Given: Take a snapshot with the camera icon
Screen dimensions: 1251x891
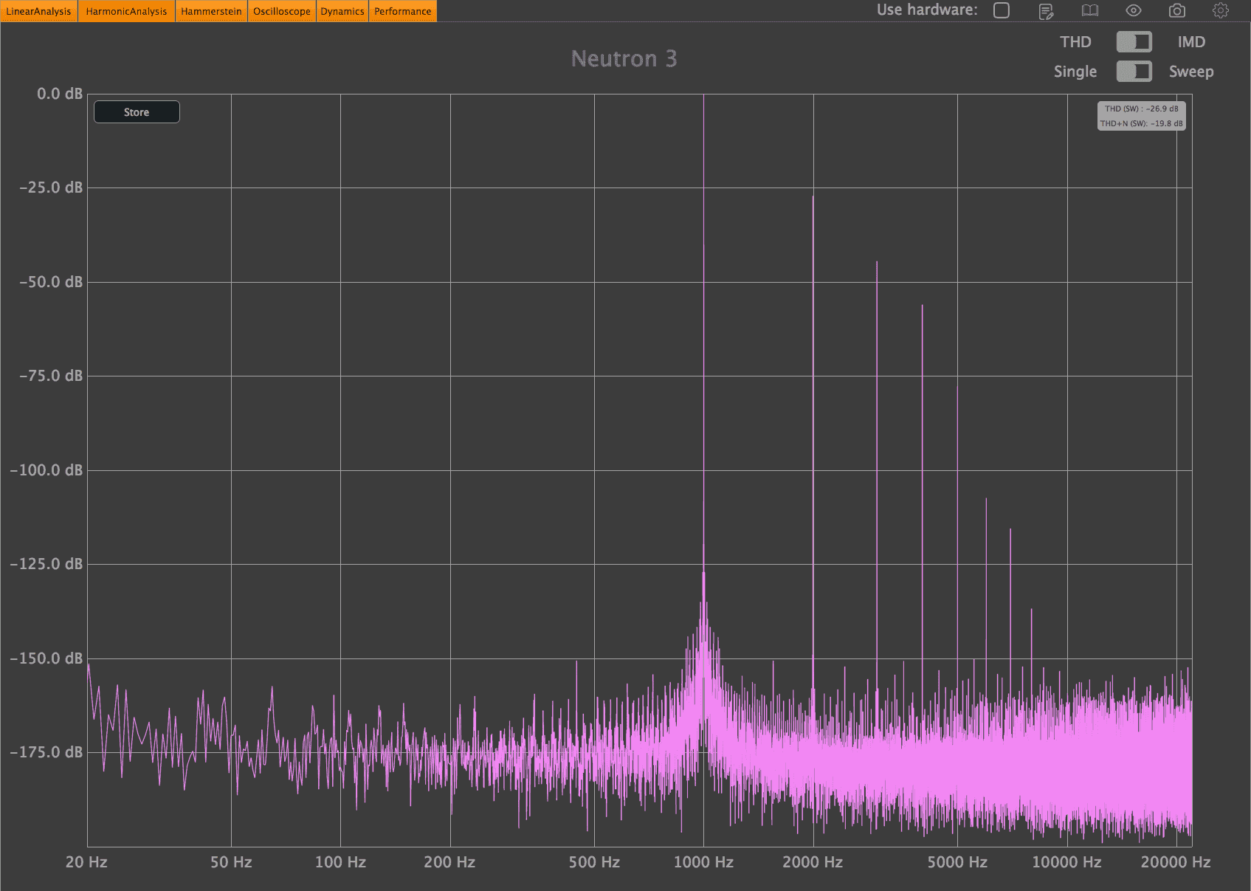Looking at the screenshot, I should [1177, 11].
